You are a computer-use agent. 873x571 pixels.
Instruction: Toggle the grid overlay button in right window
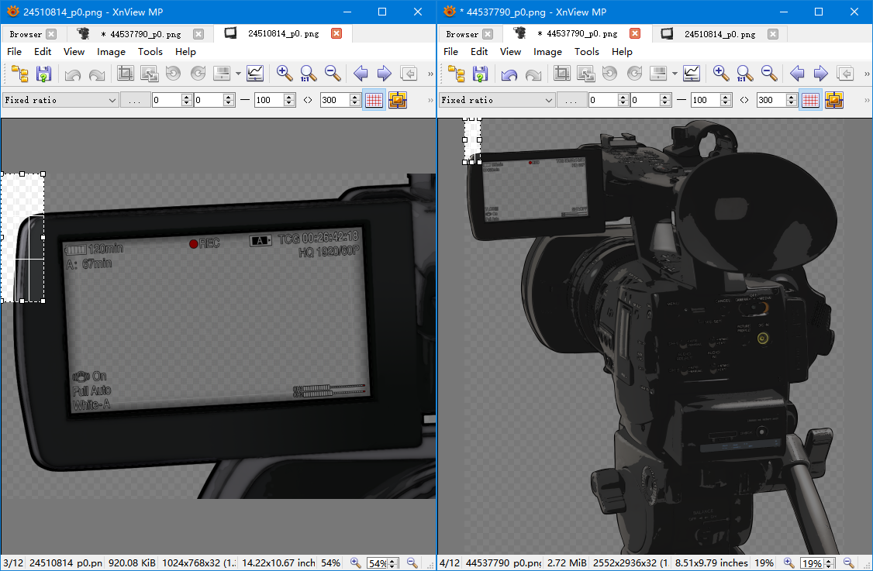pyautogui.click(x=810, y=100)
